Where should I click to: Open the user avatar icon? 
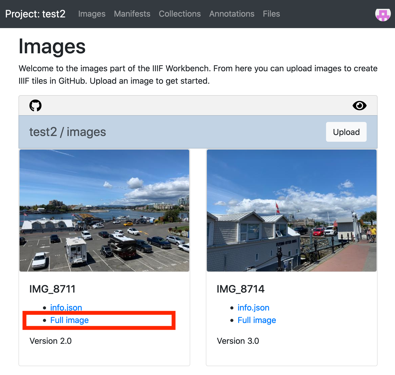[x=383, y=14]
